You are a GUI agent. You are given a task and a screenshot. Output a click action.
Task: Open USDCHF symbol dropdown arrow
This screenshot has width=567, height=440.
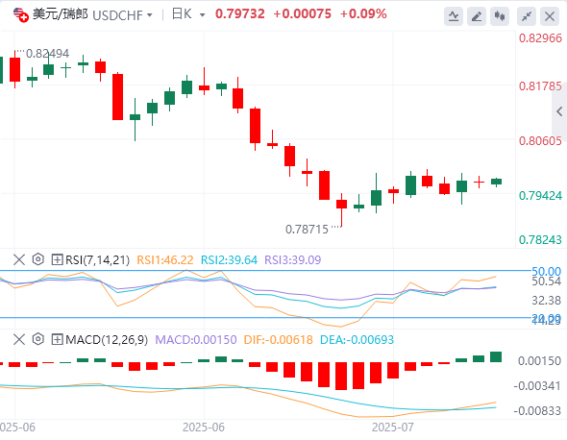(149, 15)
